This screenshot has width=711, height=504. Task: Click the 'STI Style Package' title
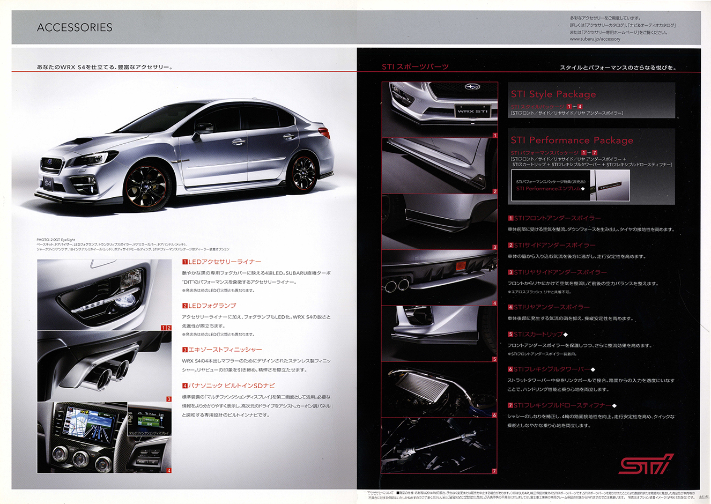click(x=553, y=94)
